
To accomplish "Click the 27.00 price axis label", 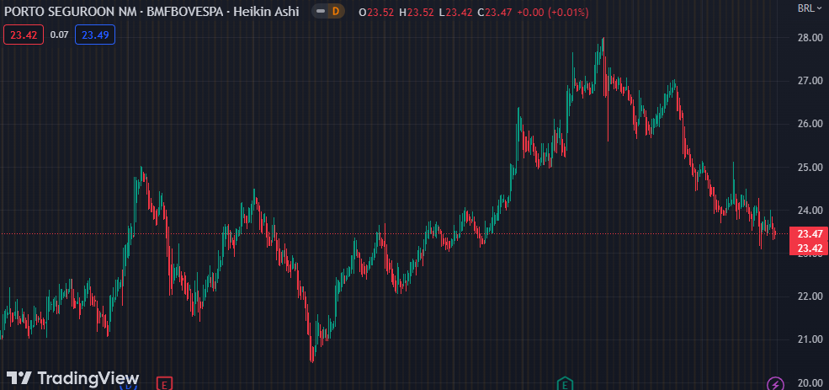I will pos(810,81).
